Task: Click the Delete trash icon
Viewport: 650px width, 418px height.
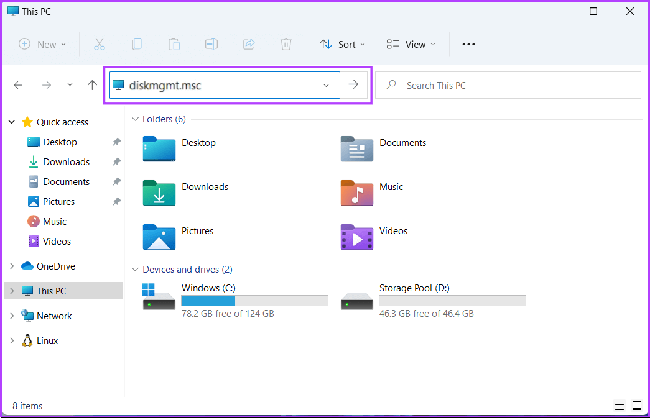Action: (286, 44)
